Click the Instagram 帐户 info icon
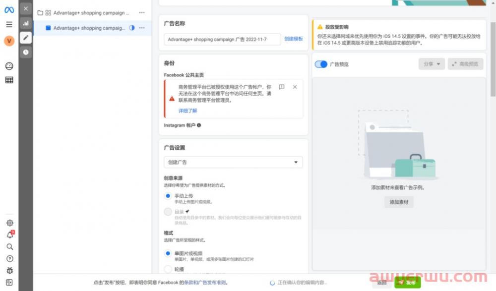 (x=199, y=125)
